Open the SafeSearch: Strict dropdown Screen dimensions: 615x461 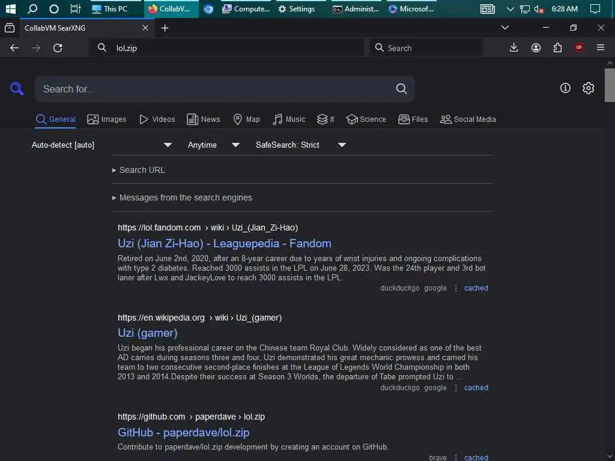tap(301, 145)
